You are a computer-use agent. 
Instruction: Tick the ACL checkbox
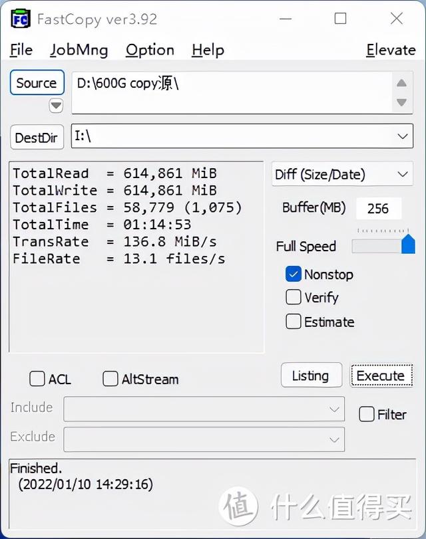tap(37, 379)
